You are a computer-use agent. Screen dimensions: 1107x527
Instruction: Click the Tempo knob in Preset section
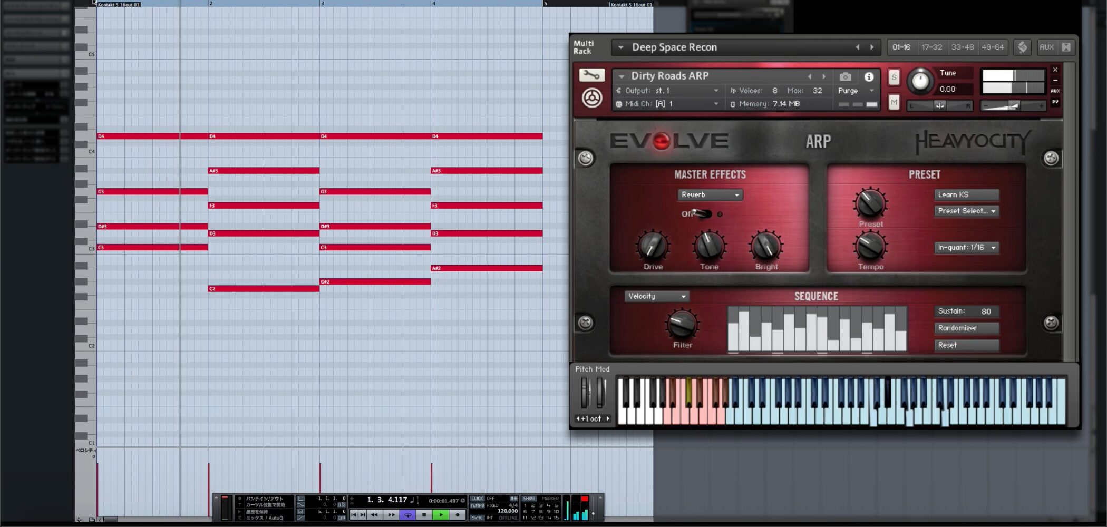[x=870, y=246]
